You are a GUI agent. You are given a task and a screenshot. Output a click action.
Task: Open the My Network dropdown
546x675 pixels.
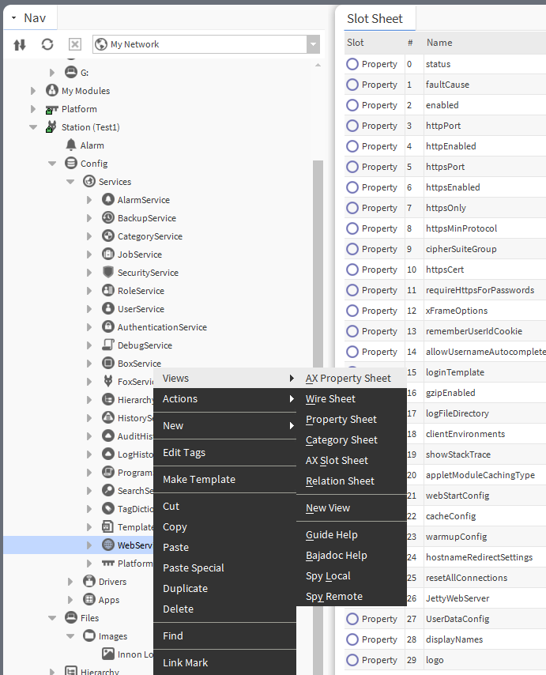313,45
